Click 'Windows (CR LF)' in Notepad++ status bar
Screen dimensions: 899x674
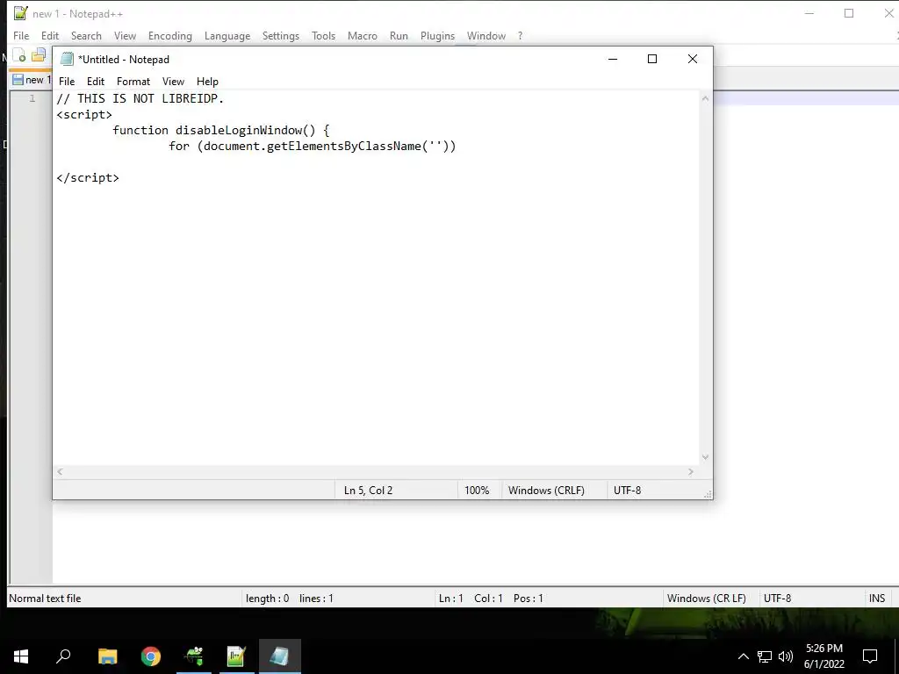pos(707,599)
